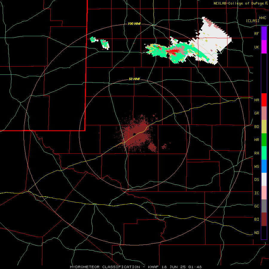Click the HR dark green legend swatch
The width and height of the screenshot is (269, 269).
coord(264,140)
